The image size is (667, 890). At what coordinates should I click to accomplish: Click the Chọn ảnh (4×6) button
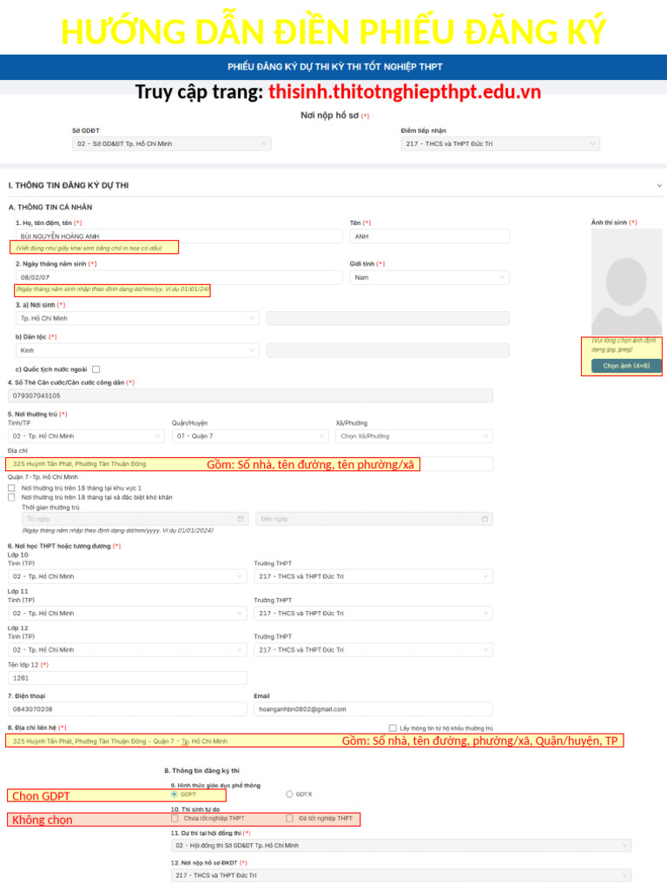[x=626, y=366]
